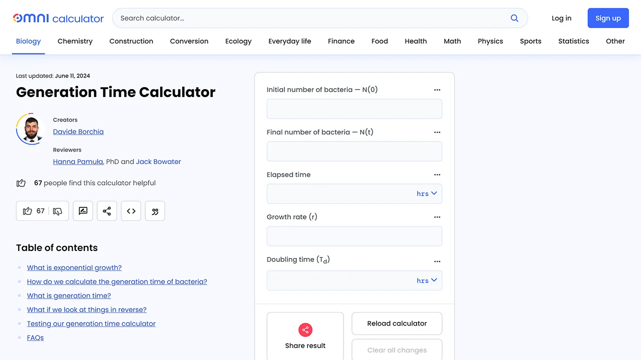Open the embed code icon

click(131, 211)
